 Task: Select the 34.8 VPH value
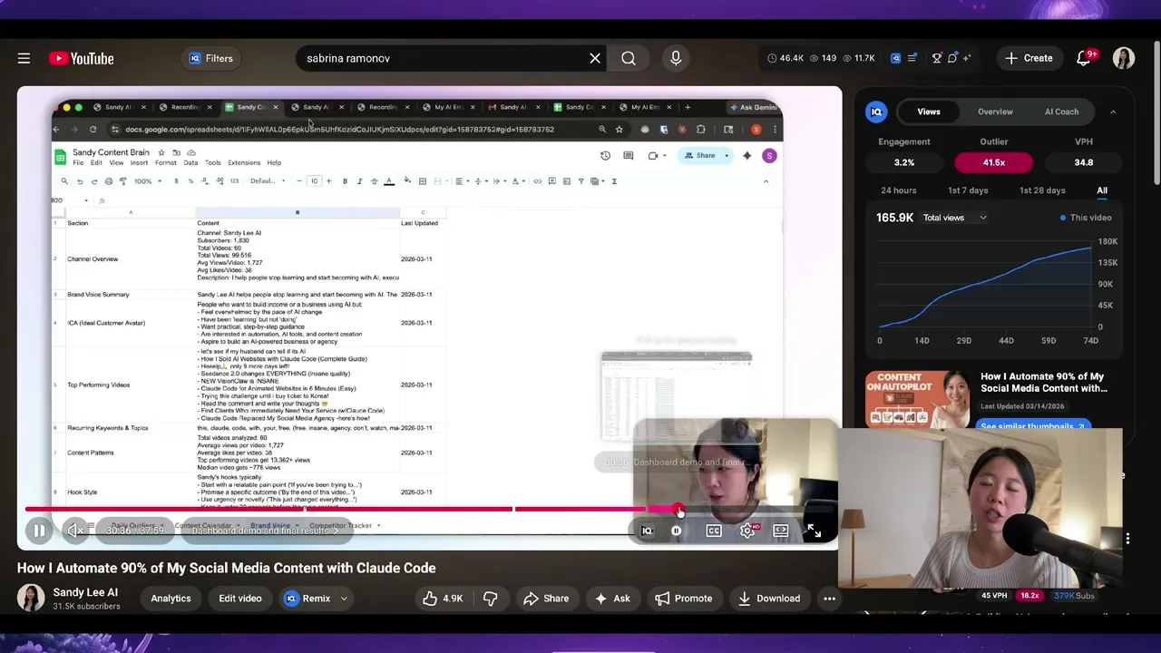(1084, 162)
